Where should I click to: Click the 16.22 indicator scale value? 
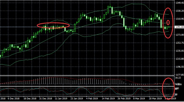pyautogui.click(x=178, y=78)
